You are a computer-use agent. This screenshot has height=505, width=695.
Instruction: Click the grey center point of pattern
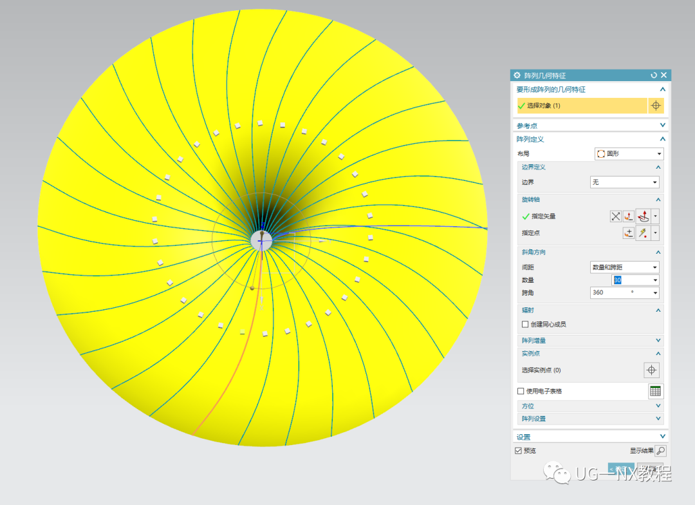261,240
